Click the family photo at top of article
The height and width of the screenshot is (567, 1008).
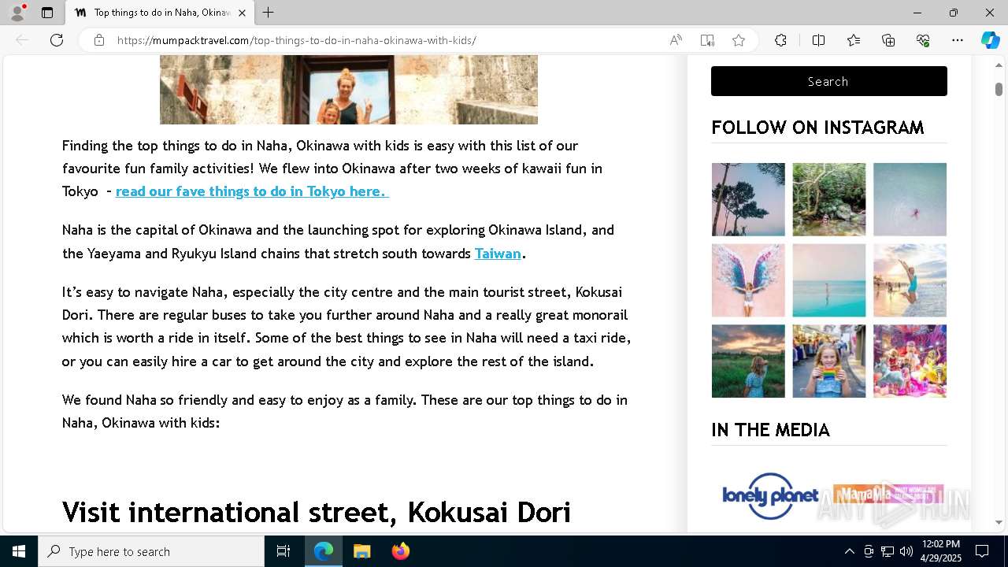[x=349, y=90]
